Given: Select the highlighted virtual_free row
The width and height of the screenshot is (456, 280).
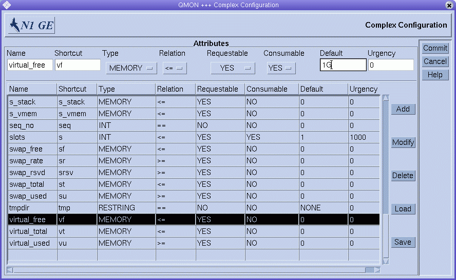Looking at the screenshot, I should (x=194, y=220).
